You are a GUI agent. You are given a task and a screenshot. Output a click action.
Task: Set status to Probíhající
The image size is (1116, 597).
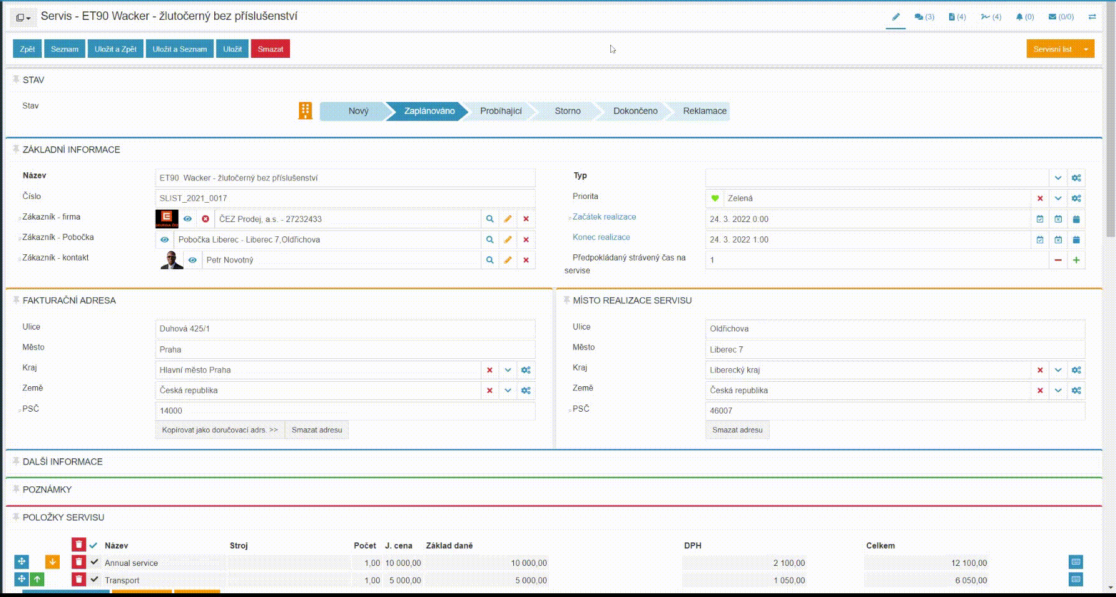coord(501,111)
